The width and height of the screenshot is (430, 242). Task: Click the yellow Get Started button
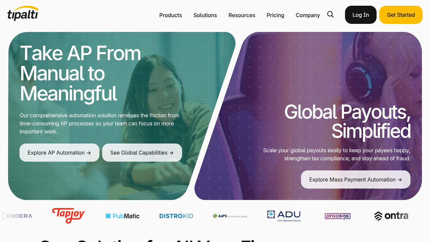point(401,15)
